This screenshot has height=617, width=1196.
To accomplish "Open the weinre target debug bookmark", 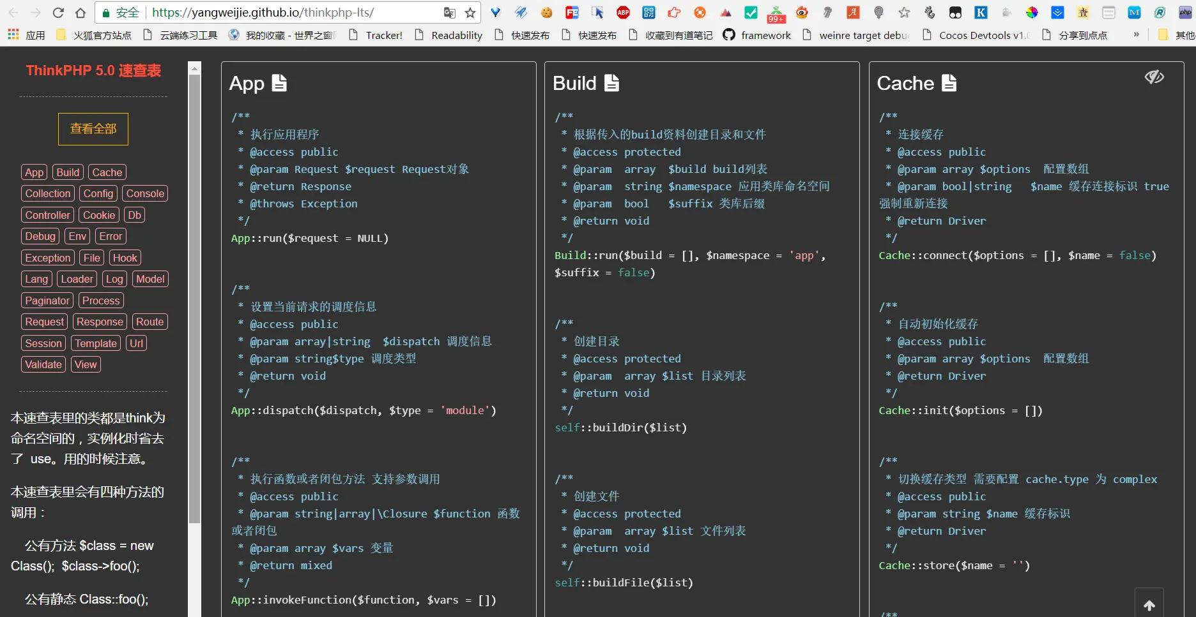I will [x=856, y=35].
